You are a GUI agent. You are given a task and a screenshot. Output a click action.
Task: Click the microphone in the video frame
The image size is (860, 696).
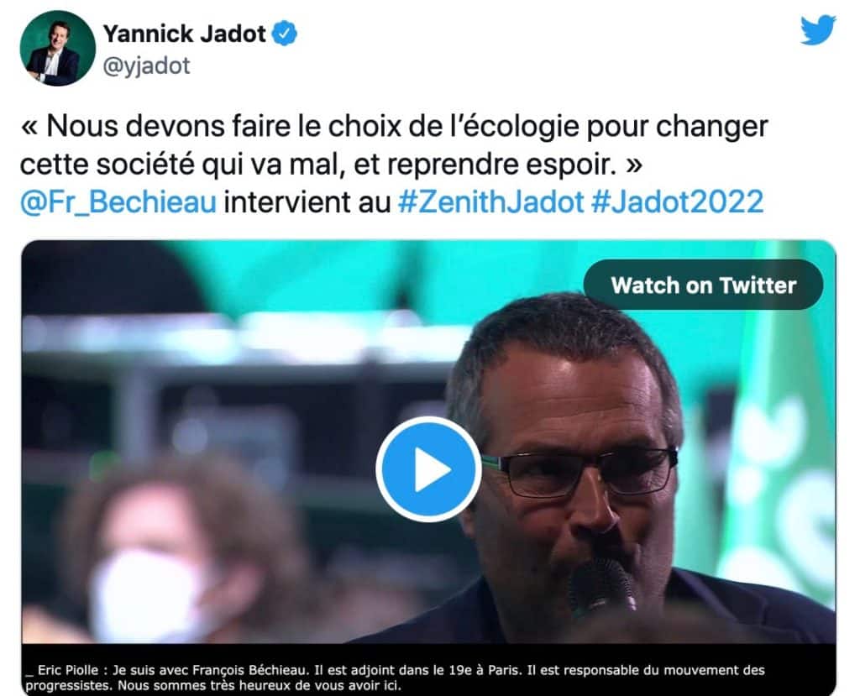click(x=602, y=588)
